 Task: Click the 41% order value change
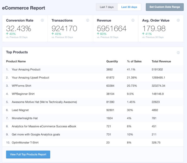(147, 34)
